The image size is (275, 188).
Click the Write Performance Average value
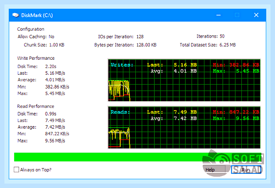(x=55, y=80)
